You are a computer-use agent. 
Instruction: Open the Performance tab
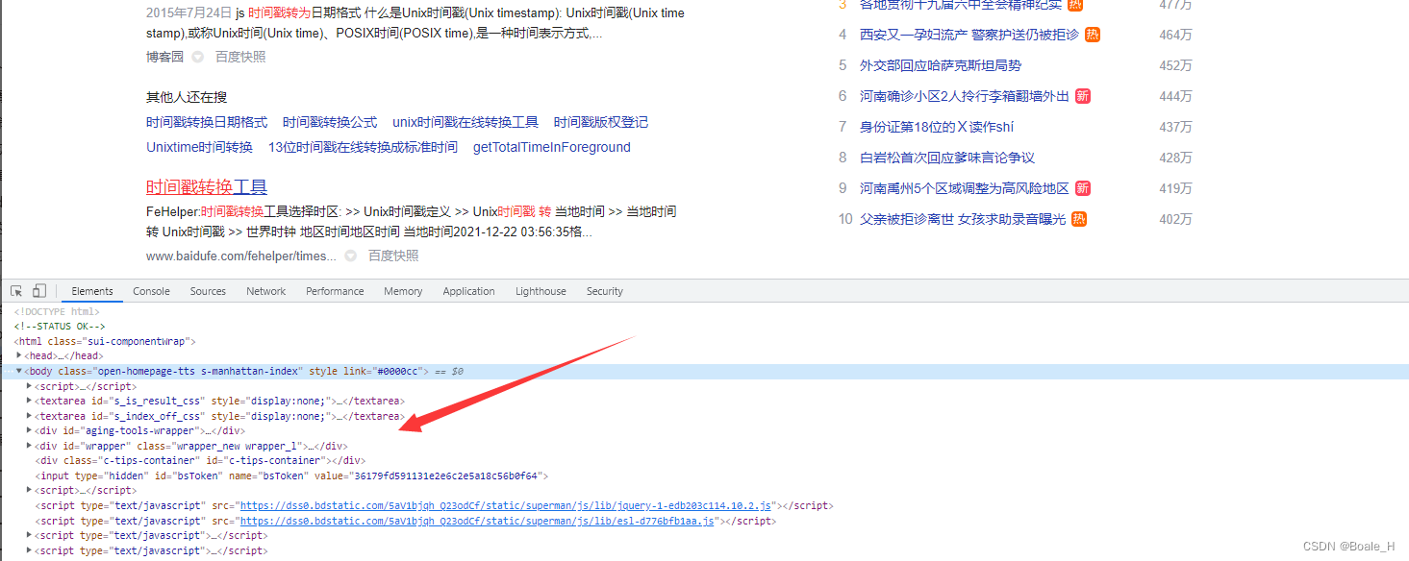(x=335, y=291)
